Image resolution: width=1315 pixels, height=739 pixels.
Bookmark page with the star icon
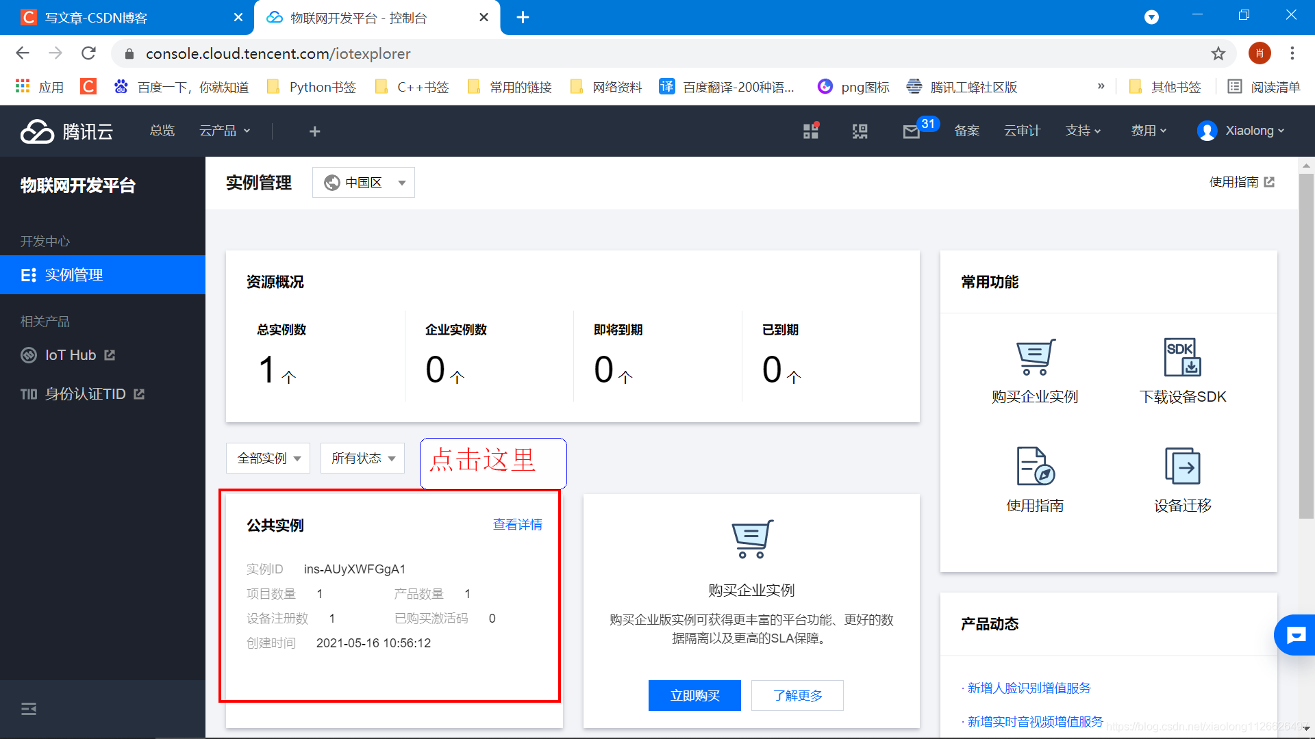tap(1218, 53)
